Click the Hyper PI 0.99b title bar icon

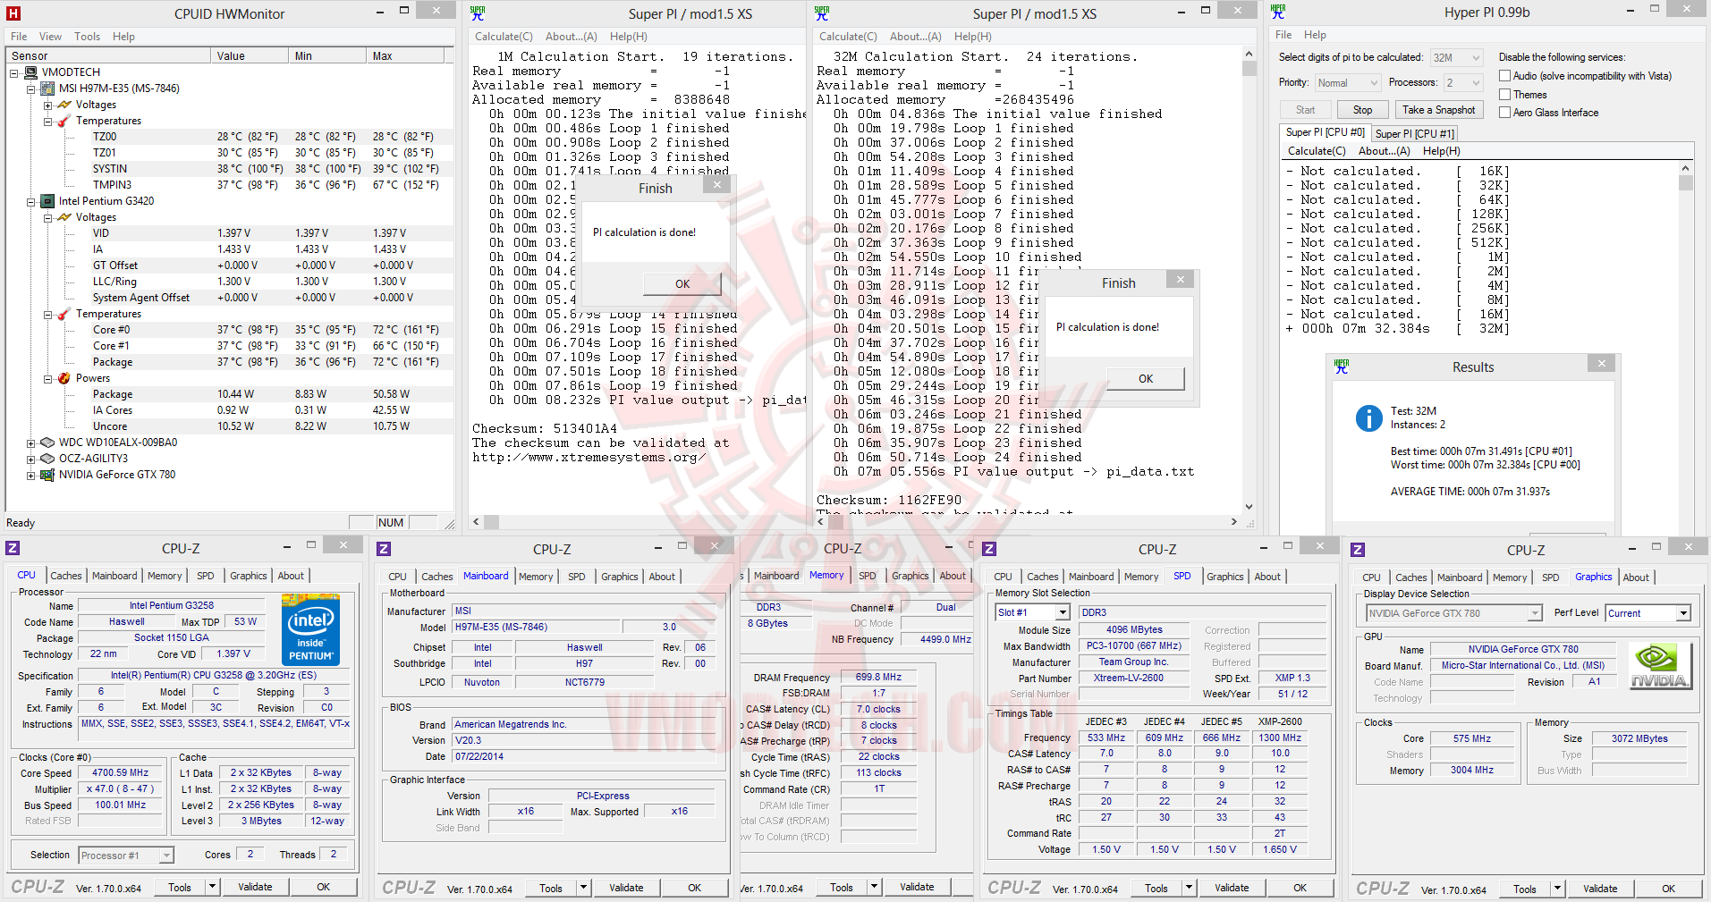point(1278,12)
